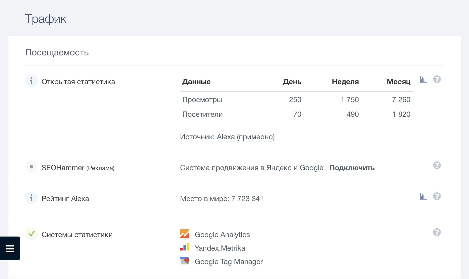Open help icon in SEOHammer row
Screen dimensions: 469x279
pyautogui.click(x=437, y=165)
